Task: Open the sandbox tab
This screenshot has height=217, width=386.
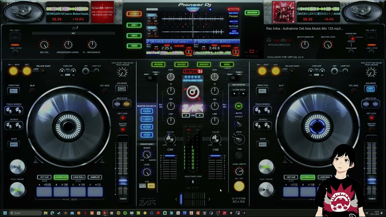Action: [x=134, y=14]
